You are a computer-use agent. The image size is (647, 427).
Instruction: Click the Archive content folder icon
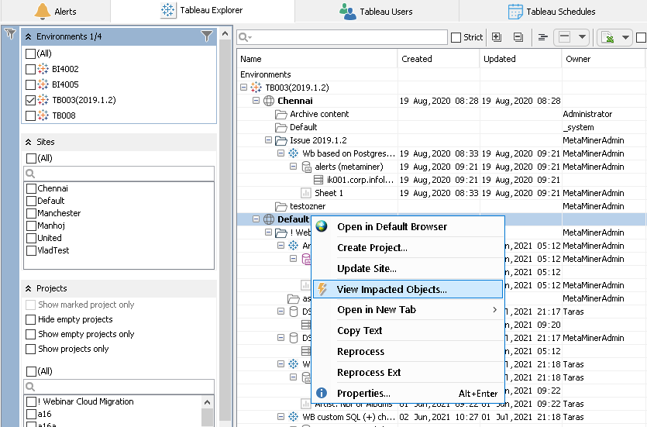pyautogui.click(x=281, y=114)
